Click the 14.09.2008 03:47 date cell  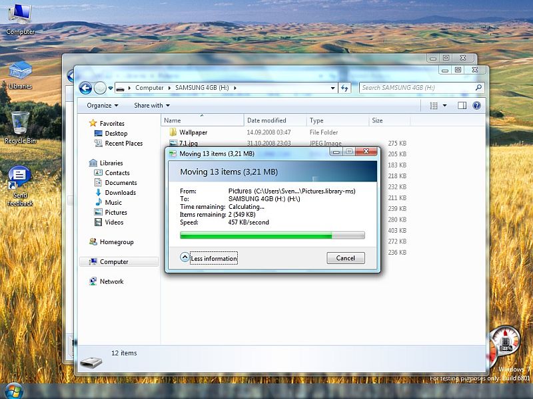point(268,132)
